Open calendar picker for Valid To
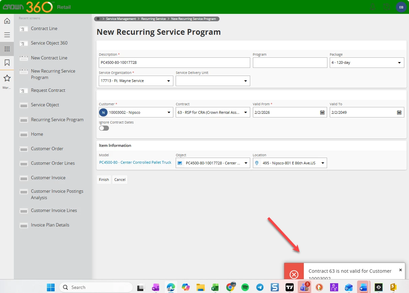 coord(399,112)
